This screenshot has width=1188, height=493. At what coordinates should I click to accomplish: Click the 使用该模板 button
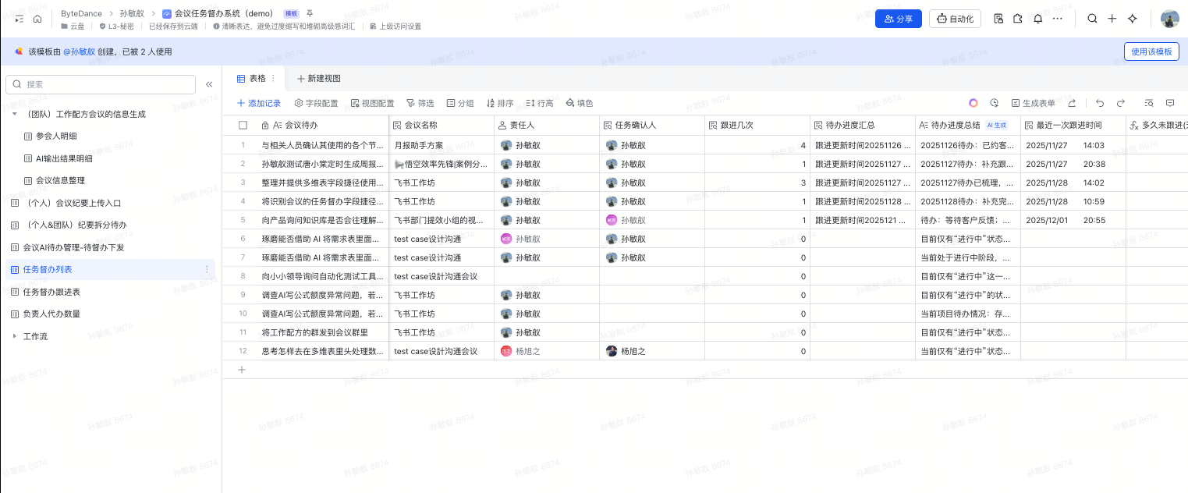1151,51
